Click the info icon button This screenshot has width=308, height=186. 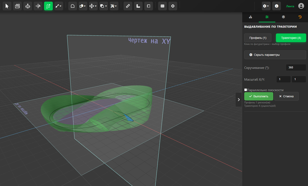coord(276,6)
